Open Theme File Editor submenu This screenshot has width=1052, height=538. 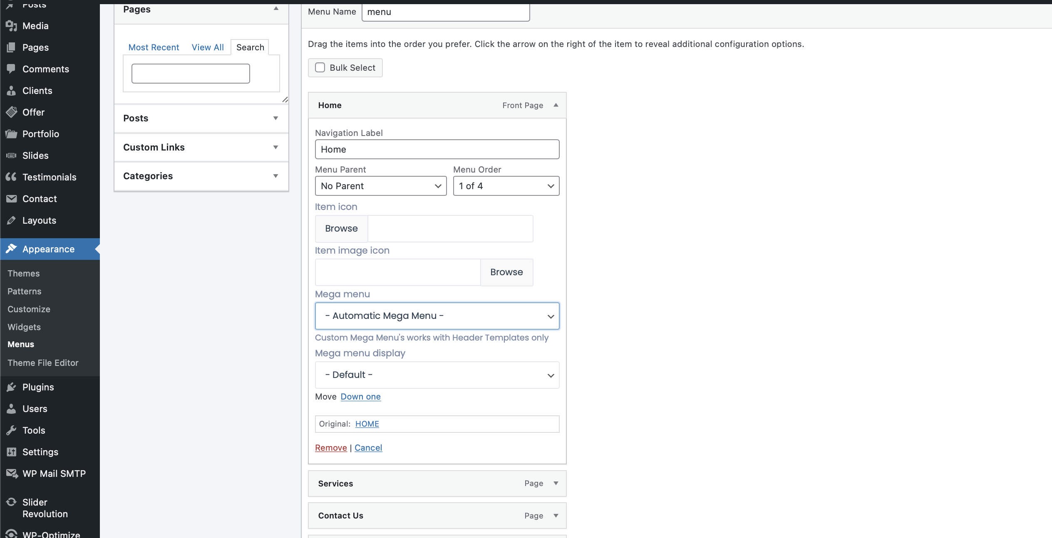point(43,363)
